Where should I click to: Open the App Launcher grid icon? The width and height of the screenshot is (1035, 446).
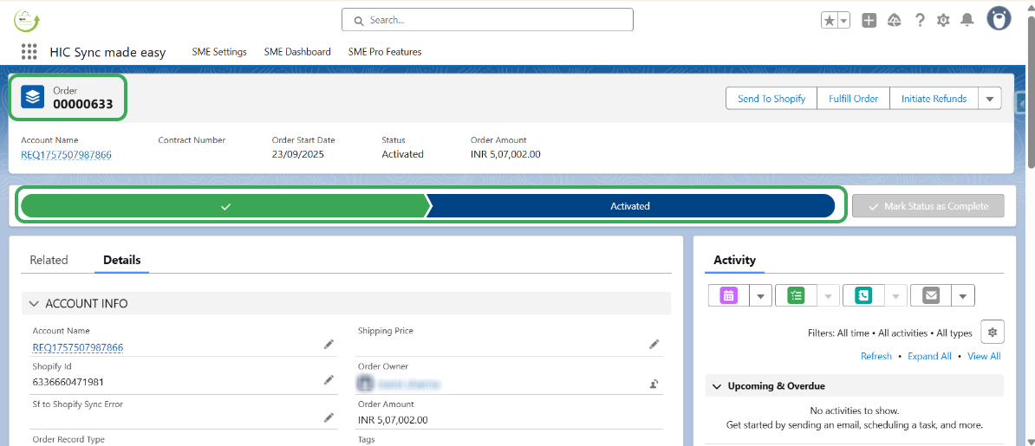[29, 51]
